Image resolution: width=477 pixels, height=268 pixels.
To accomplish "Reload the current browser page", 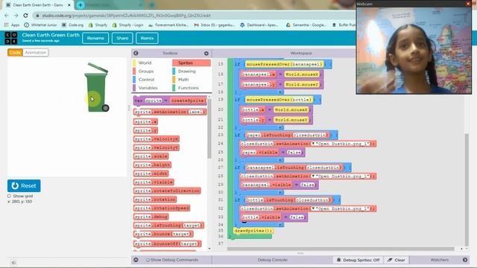I will 25,15.
